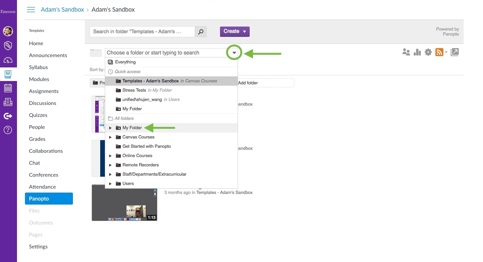Viewport: 483px width, 262px height.
Task: Select Stress Tests in My Folder
Action: (x=171, y=90)
